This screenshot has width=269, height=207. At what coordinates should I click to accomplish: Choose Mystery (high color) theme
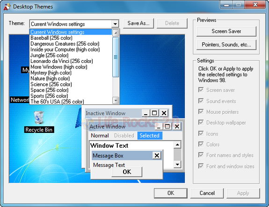click(71, 73)
